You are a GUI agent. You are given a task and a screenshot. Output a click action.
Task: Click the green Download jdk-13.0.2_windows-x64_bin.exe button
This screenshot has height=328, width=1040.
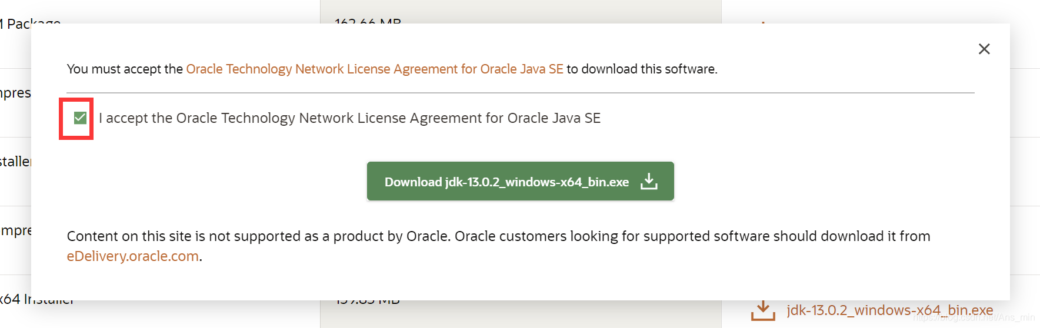coord(520,181)
